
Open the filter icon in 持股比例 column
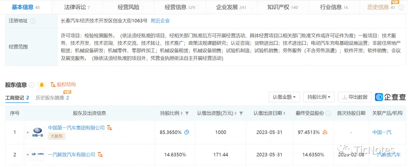(x=187, y=114)
